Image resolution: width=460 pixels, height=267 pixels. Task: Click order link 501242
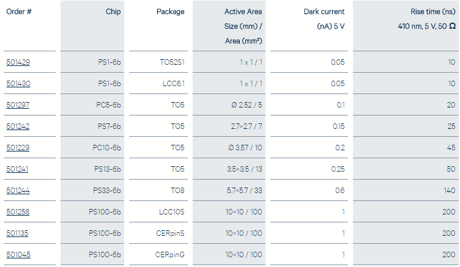click(17, 126)
